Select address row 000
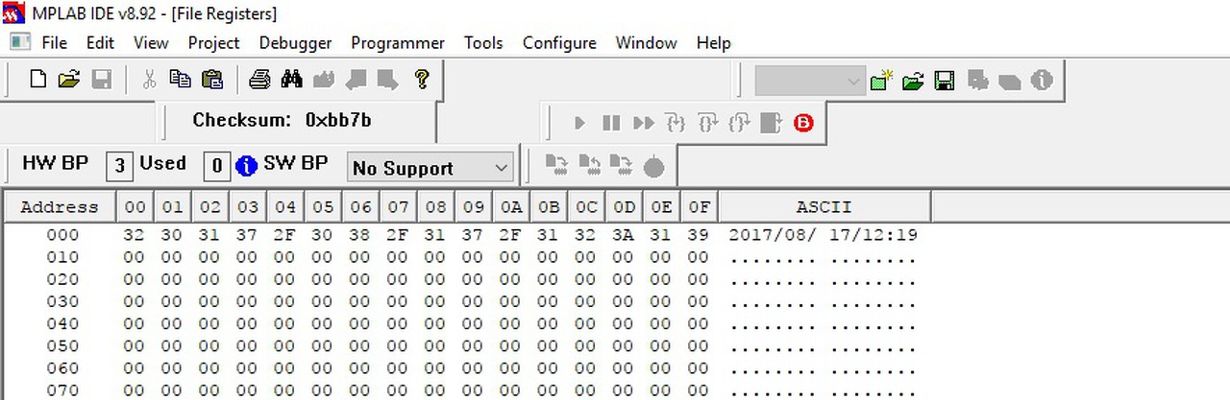Viewport: 1230px width, 400px height. click(62, 235)
